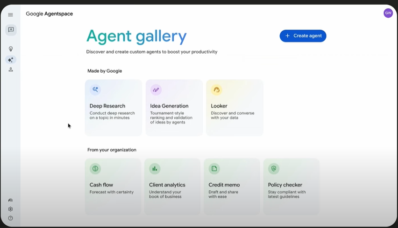The width and height of the screenshot is (398, 228).
Task: Click 'Discover and converse with your data' text
Action: pyautogui.click(x=233, y=115)
